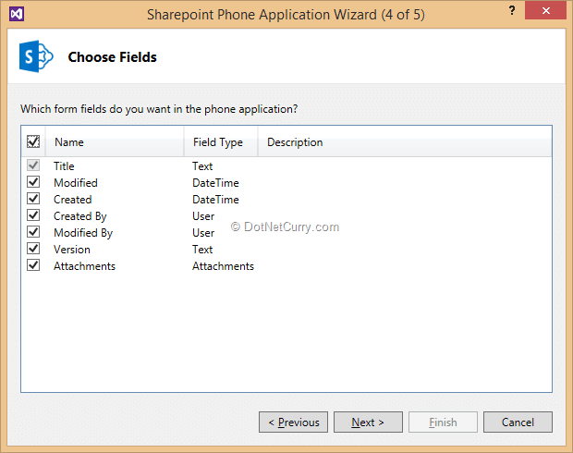Screen dimensions: 573x453
Task: Go back with the Previous button
Action: click(294, 422)
